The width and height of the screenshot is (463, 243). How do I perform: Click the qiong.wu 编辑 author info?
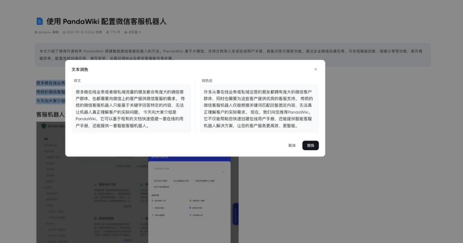point(47,32)
